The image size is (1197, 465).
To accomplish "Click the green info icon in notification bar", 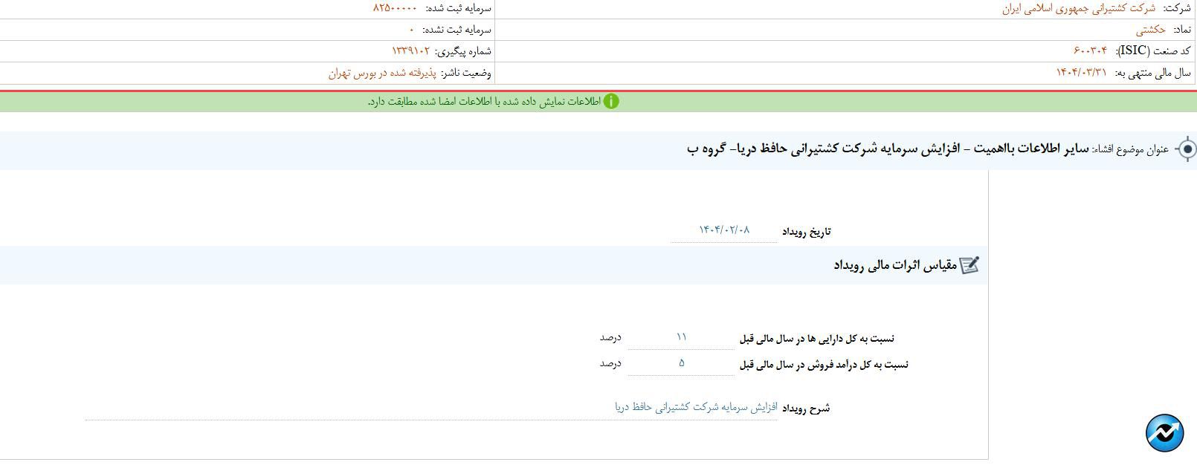I will [611, 102].
